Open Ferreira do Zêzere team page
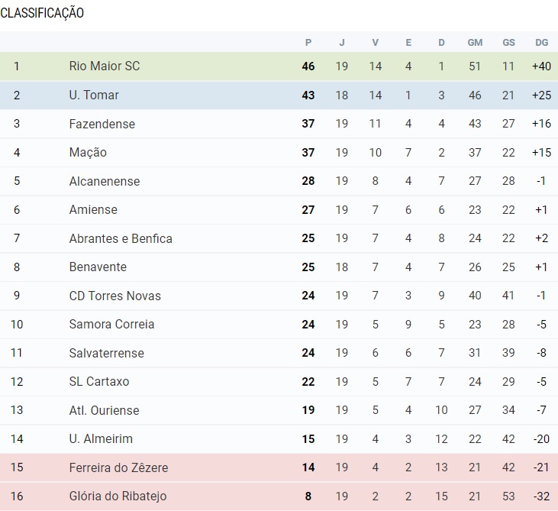Image resolution: width=558 pixels, height=511 pixels. point(118,467)
